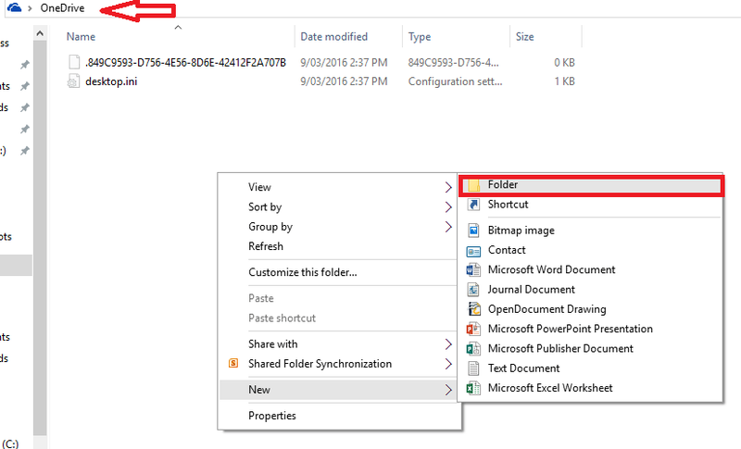The width and height of the screenshot is (741, 449).
Task: Sort files by the Size column header
Action: pos(524,36)
